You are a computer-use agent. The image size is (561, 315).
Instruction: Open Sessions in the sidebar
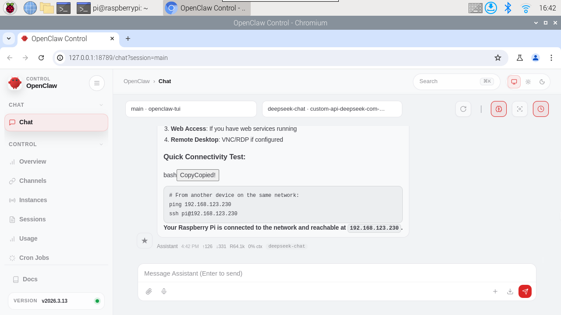coord(56,219)
